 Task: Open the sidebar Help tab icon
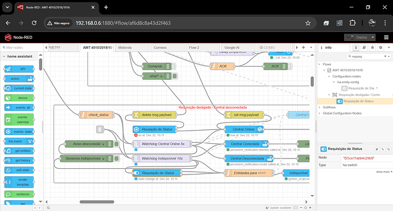point(364,47)
